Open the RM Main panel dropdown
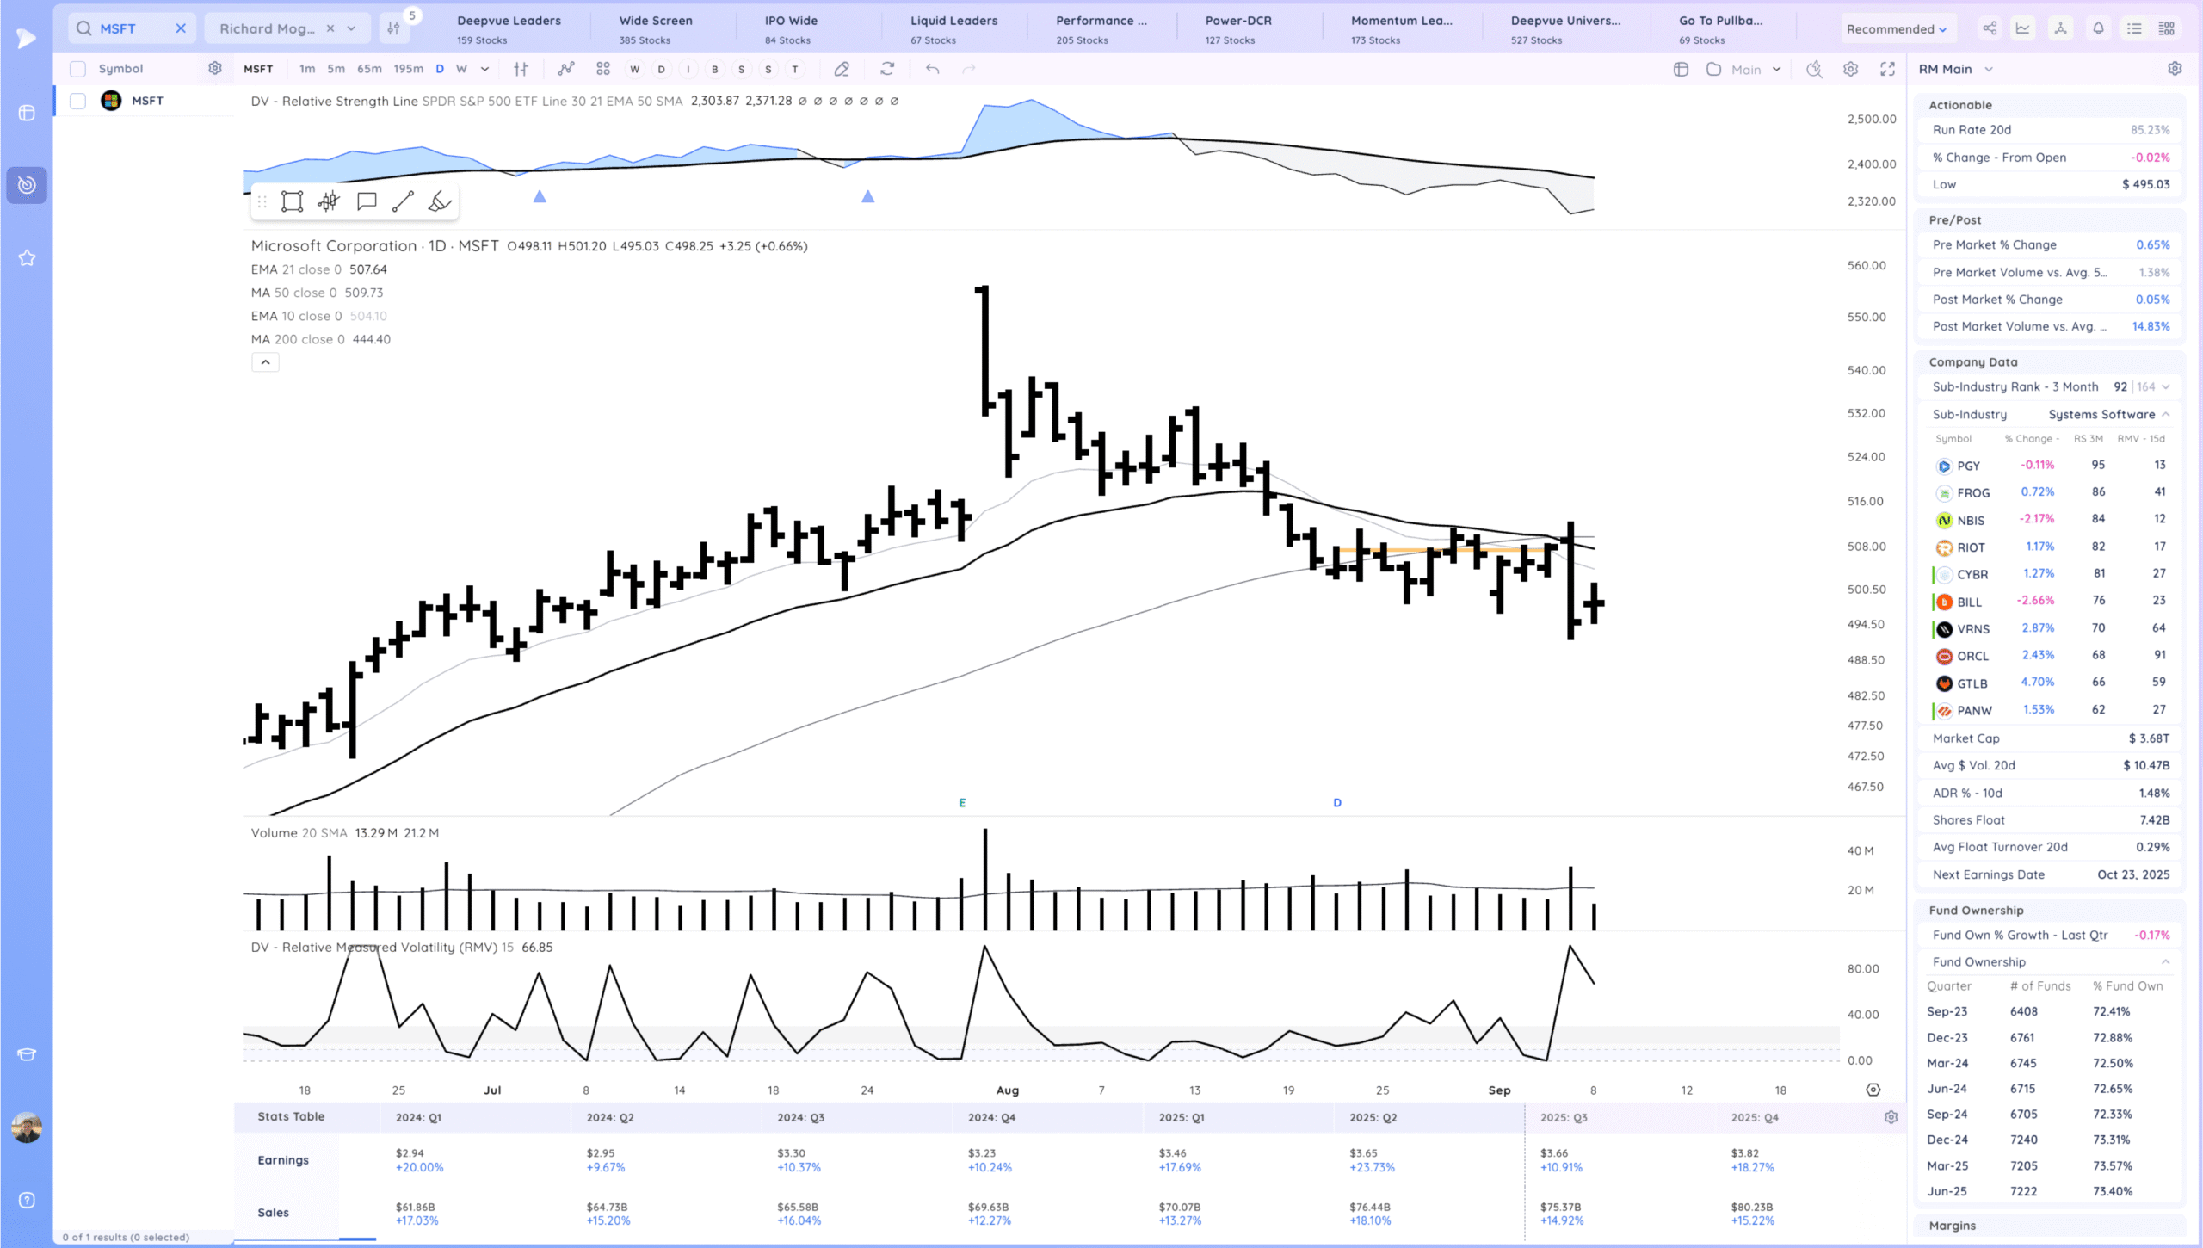This screenshot has width=2203, height=1248. [x=1988, y=69]
